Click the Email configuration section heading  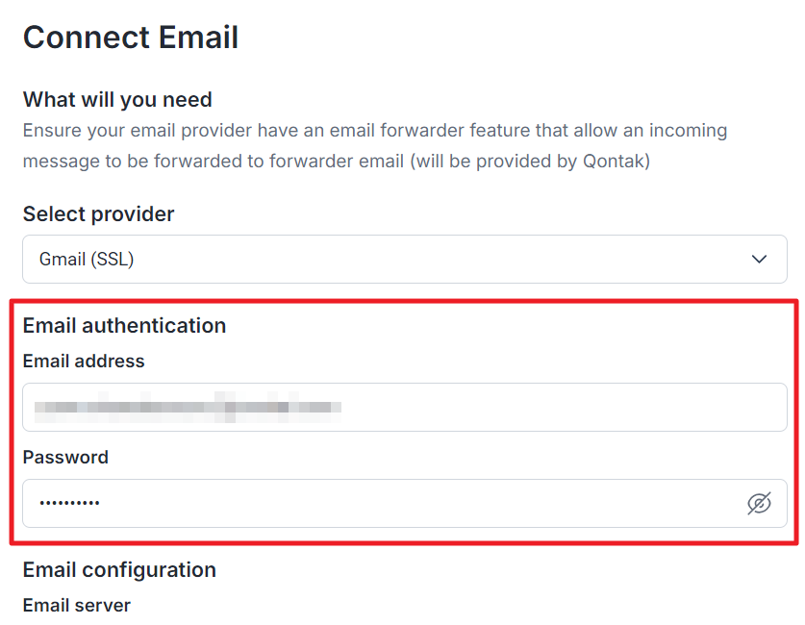[119, 570]
